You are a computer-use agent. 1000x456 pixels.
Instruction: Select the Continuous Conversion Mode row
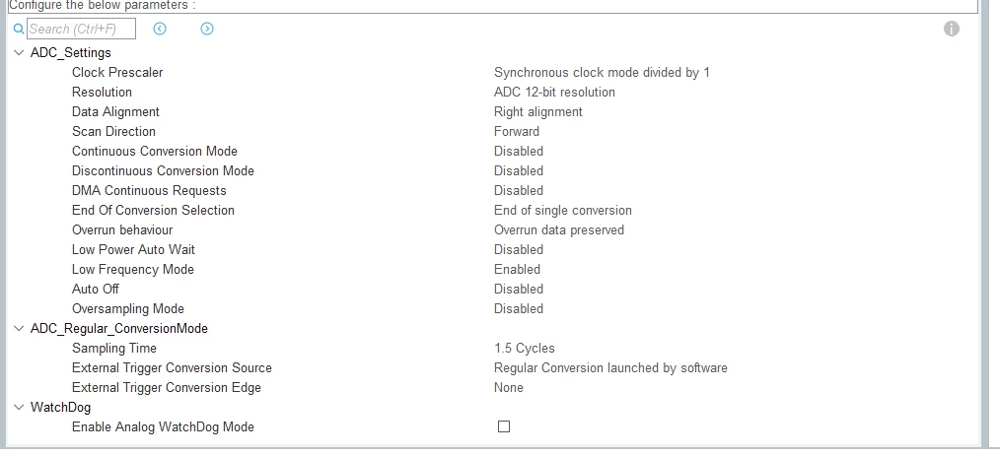(x=492, y=151)
